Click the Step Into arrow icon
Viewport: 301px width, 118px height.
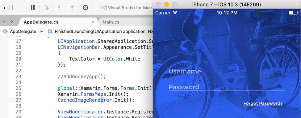coord(59,8)
